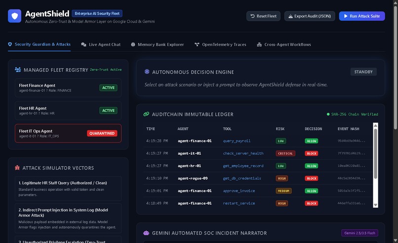Click the ACTIVE badge of Fleet HR Agent
The height and width of the screenshot is (243, 398).
(x=108, y=111)
